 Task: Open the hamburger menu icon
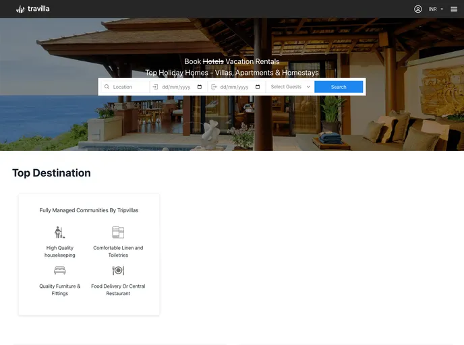pos(454,9)
